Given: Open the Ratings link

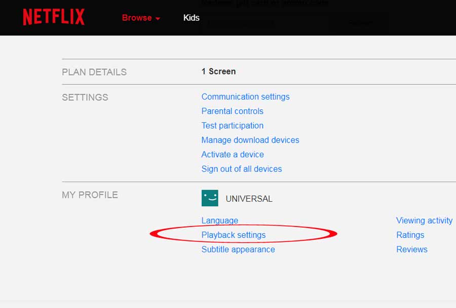Looking at the screenshot, I should click(410, 235).
